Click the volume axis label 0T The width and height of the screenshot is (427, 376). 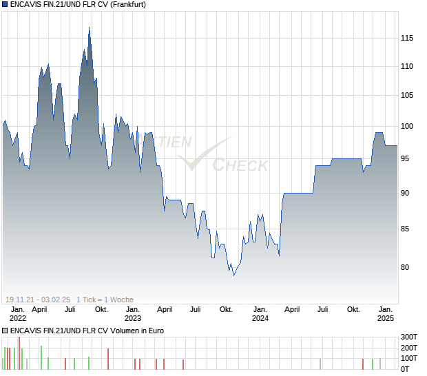(x=405, y=369)
